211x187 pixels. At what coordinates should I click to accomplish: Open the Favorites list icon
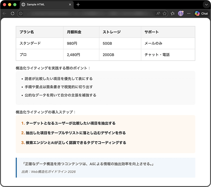[x=173, y=13]
